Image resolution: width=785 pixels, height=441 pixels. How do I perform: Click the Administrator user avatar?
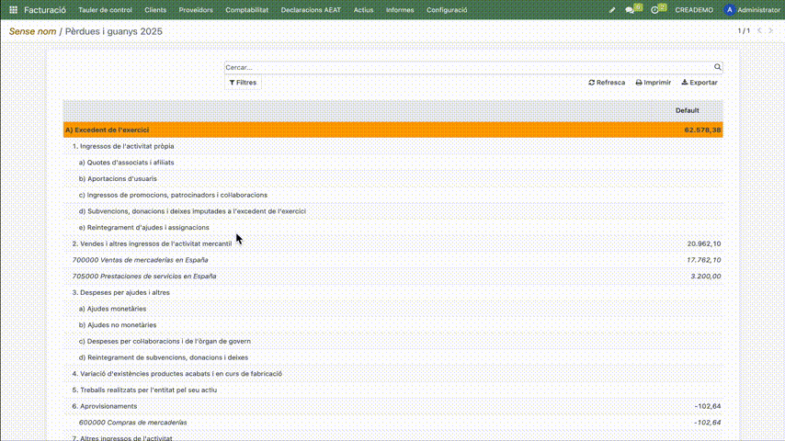pyautogui.click(x=729, y=10)
